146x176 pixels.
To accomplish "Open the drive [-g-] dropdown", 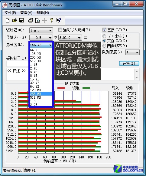I will tap(41, 30).
